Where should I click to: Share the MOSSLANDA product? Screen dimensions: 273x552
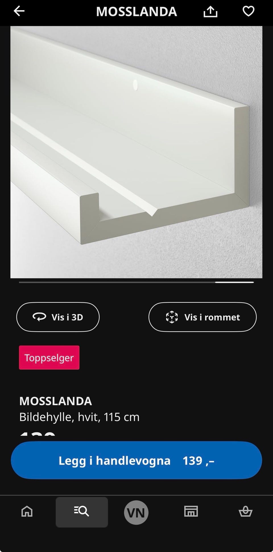[210, 12]
